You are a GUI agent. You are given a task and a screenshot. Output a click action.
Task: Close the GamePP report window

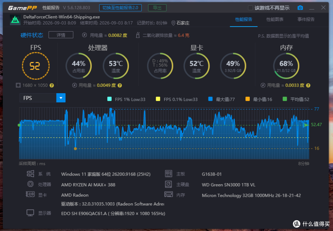tap(323, 8)
